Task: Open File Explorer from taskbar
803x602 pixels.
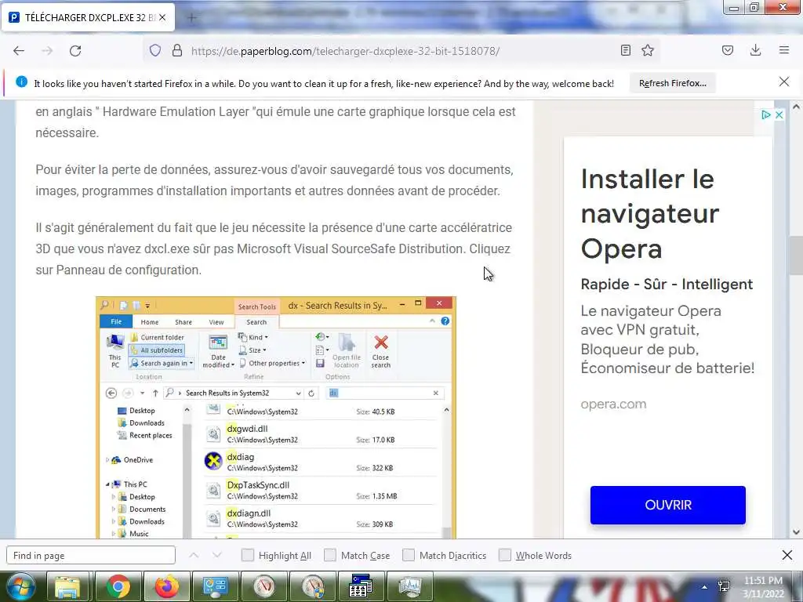Action: coord(67,587)
